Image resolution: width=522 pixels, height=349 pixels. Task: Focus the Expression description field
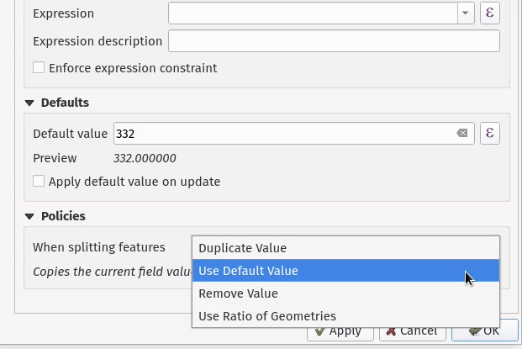coord(334,41)
